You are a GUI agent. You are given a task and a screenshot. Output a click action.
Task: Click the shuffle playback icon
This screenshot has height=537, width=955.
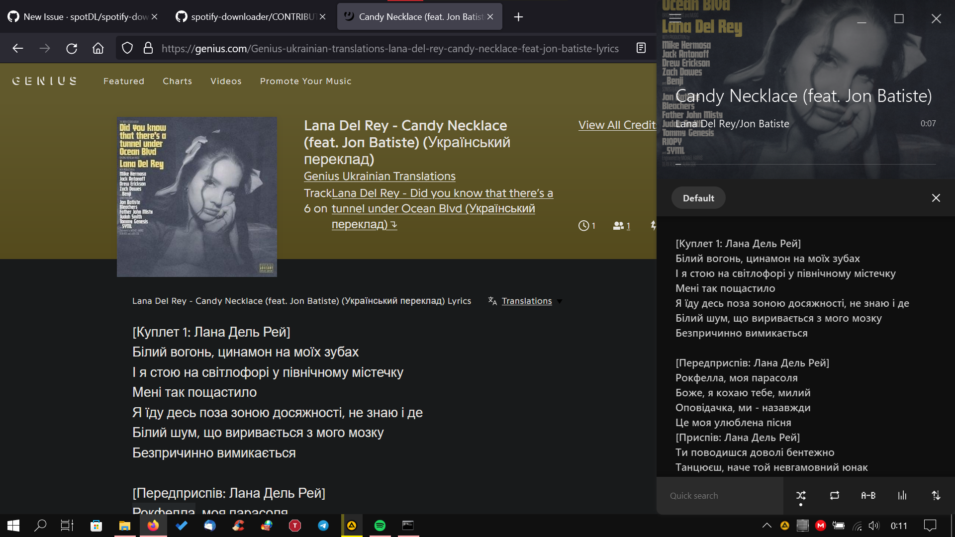coord(801,495)
